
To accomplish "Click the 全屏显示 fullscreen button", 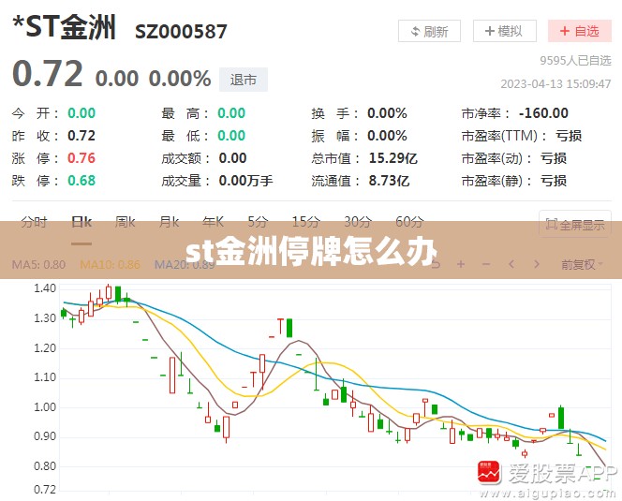I will [575, 225].
